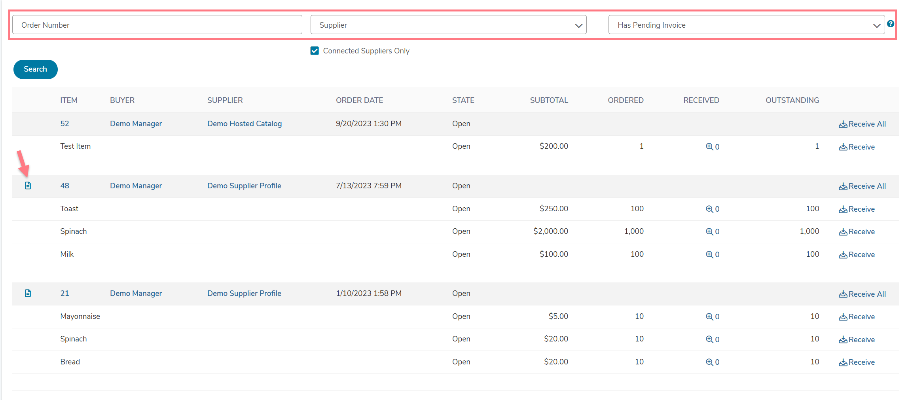Open the Supplier dropdown

point(448,25)
